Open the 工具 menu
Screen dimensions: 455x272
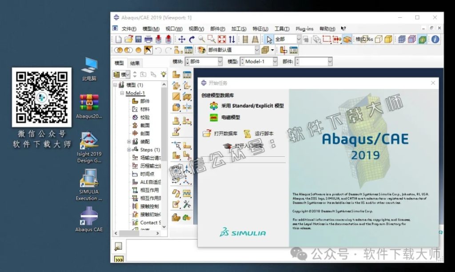[281, 28]
